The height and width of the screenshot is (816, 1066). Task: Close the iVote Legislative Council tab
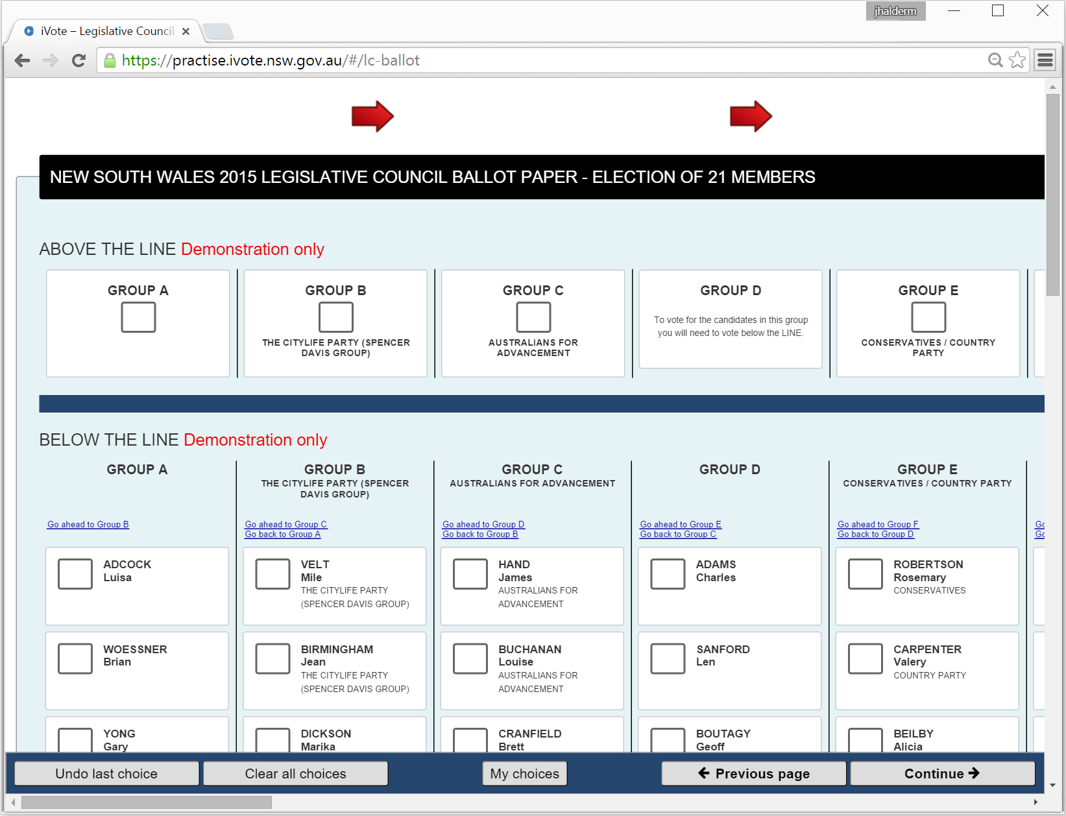coord(186,31)
